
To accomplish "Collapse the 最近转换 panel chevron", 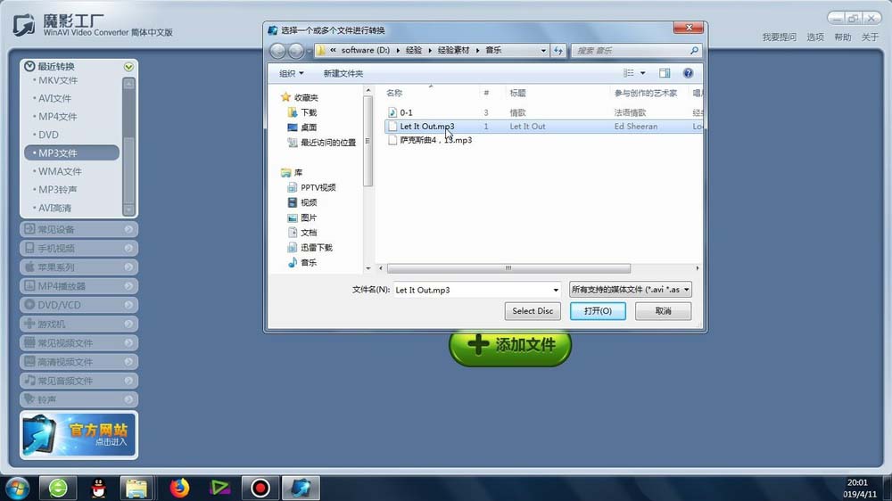I will point(128,67).
